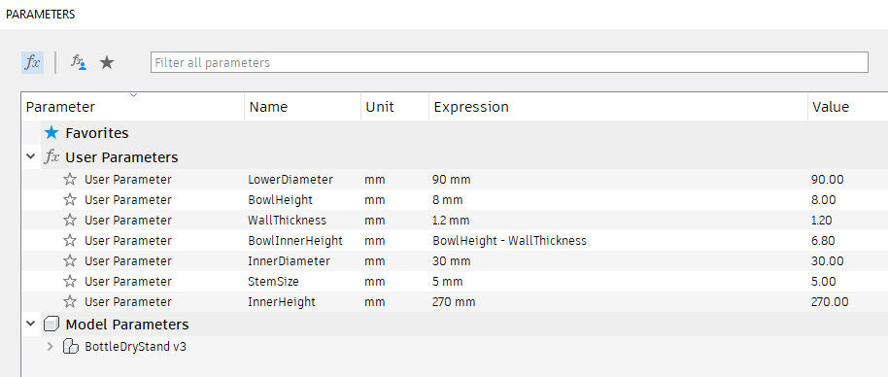
Task: Favorite the StemSize parameter star
Action: click(70, 282)
